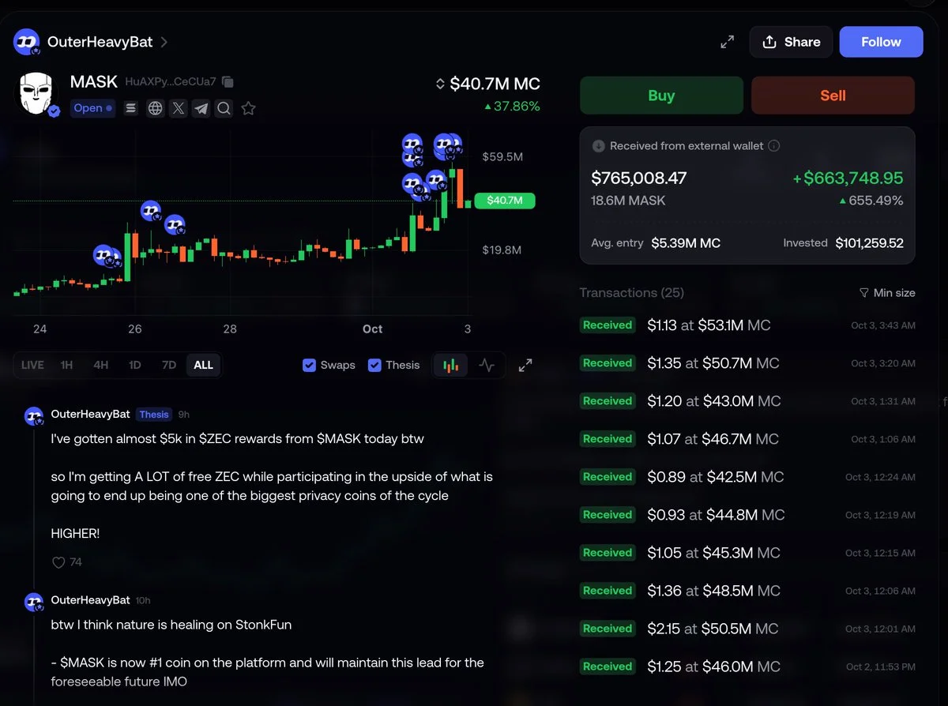
Task: Click the Thesis tag on the 9h post
Action: [154, 414]
